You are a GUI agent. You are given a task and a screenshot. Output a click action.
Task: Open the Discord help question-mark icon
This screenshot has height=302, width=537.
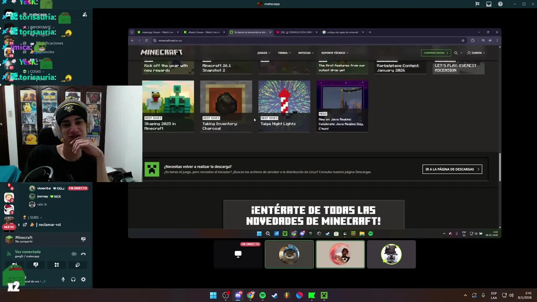(x=501, y=4)
